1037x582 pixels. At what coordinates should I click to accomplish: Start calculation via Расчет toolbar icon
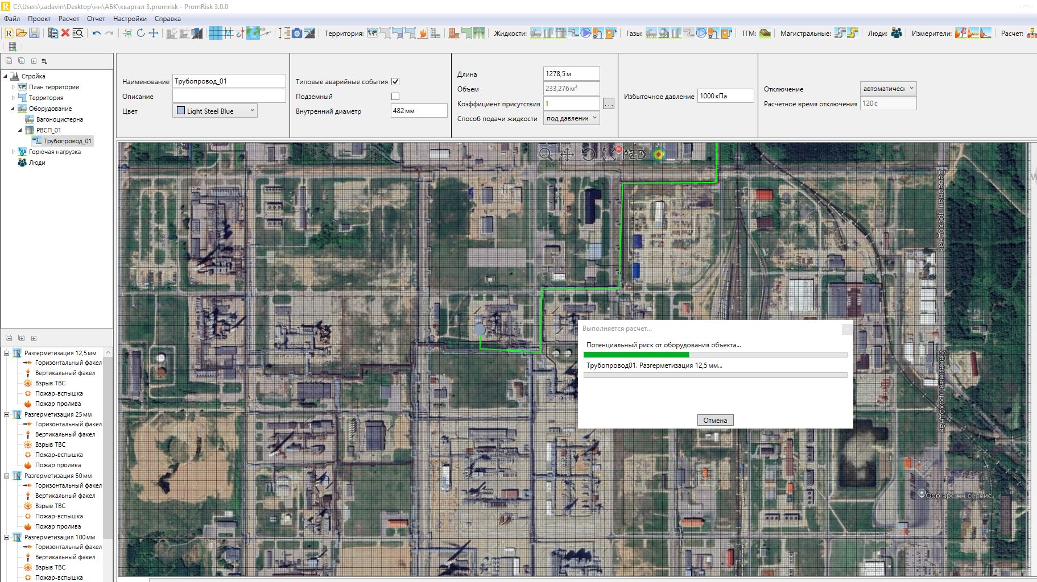[x=1031, y=33]
